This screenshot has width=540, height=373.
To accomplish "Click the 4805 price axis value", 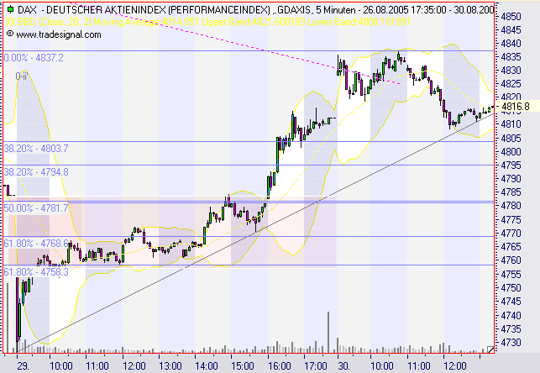I will (511, 138).
